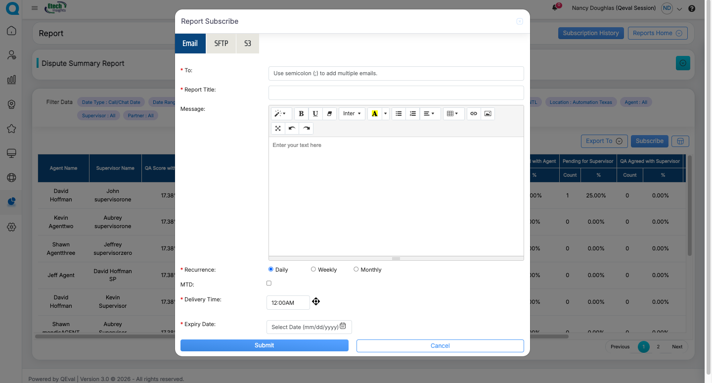Insert a numbered ordered list

[413, 114]
